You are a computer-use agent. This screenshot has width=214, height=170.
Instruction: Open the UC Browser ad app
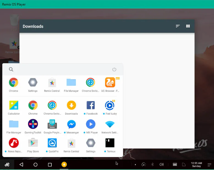[110, 82]
